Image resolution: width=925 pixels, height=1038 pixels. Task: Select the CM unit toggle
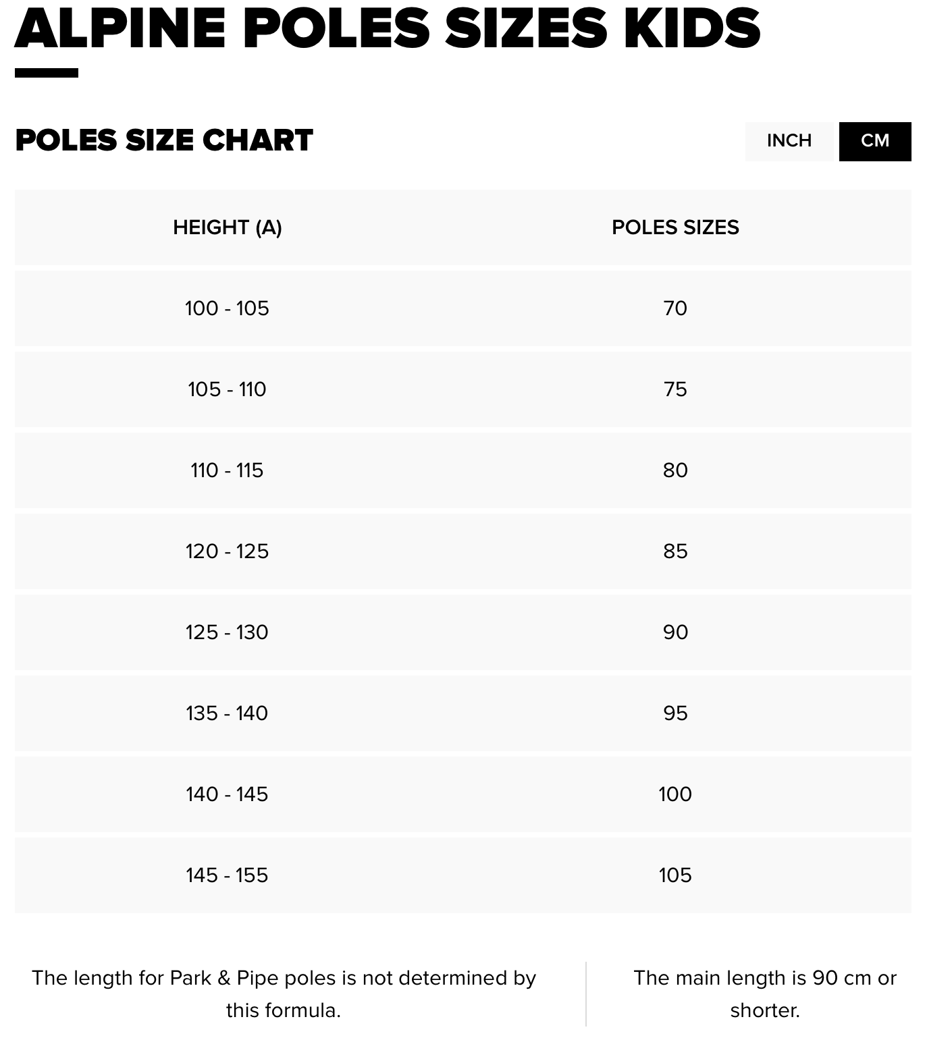(874, 140)
